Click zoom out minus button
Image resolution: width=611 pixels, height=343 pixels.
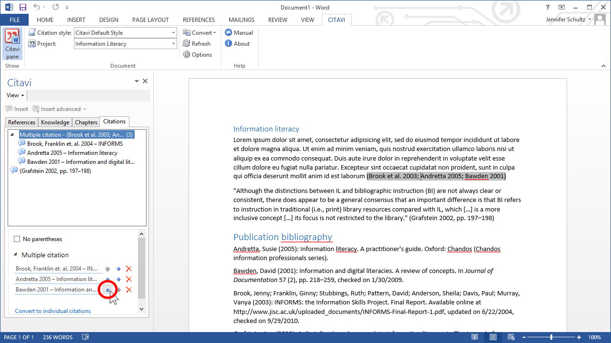coord(525,337)
